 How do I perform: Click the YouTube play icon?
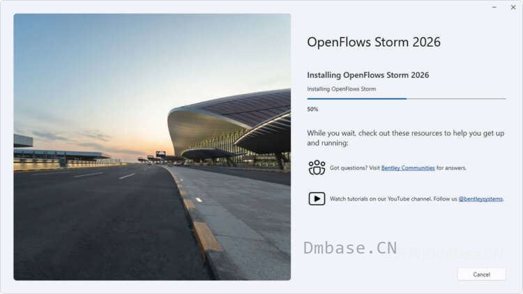317,199
